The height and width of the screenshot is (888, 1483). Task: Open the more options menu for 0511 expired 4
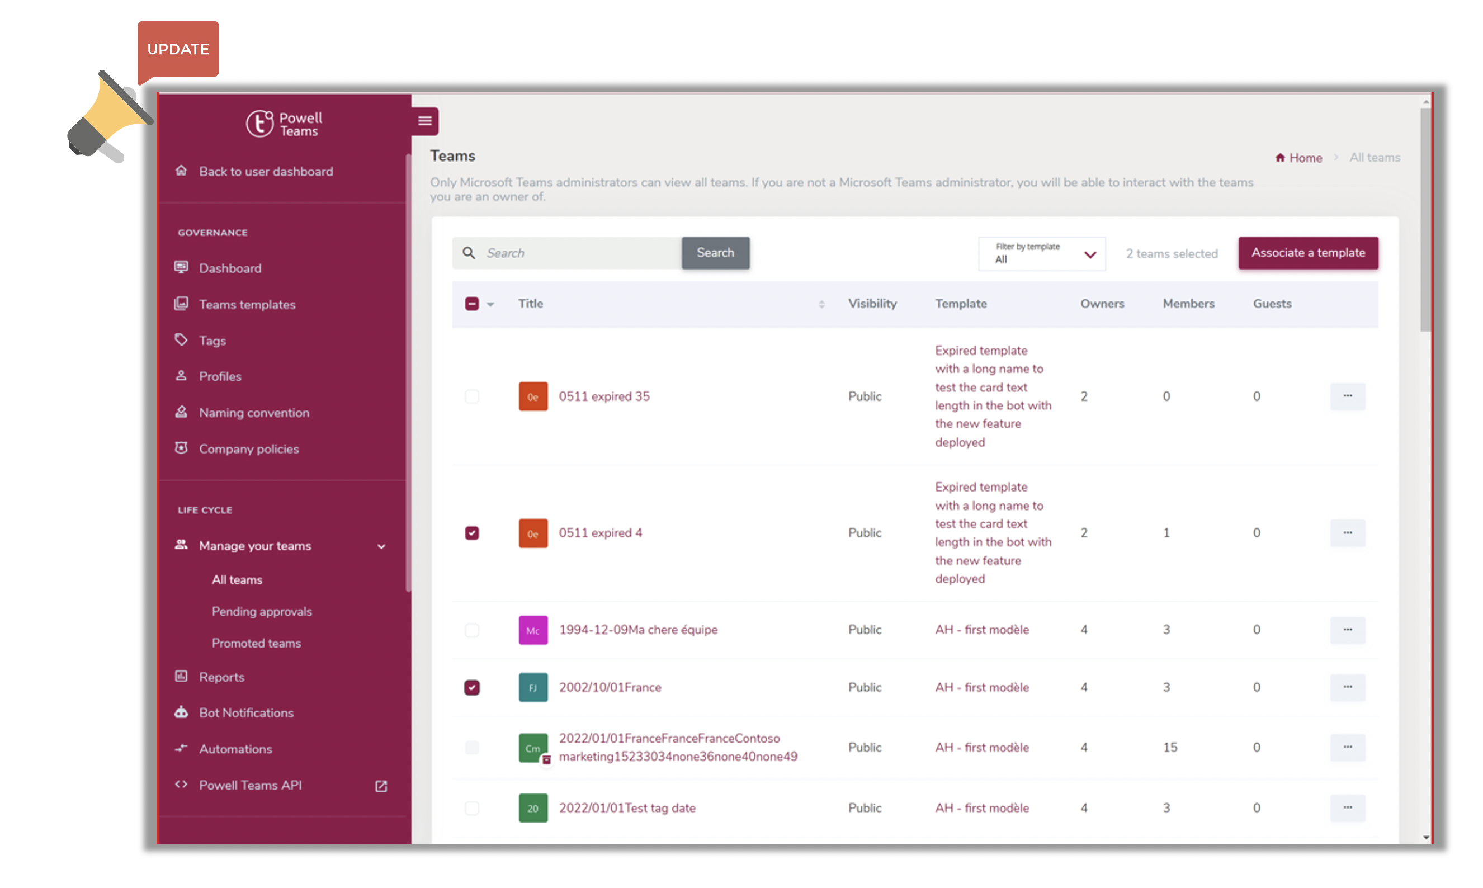pos(1347,533)
